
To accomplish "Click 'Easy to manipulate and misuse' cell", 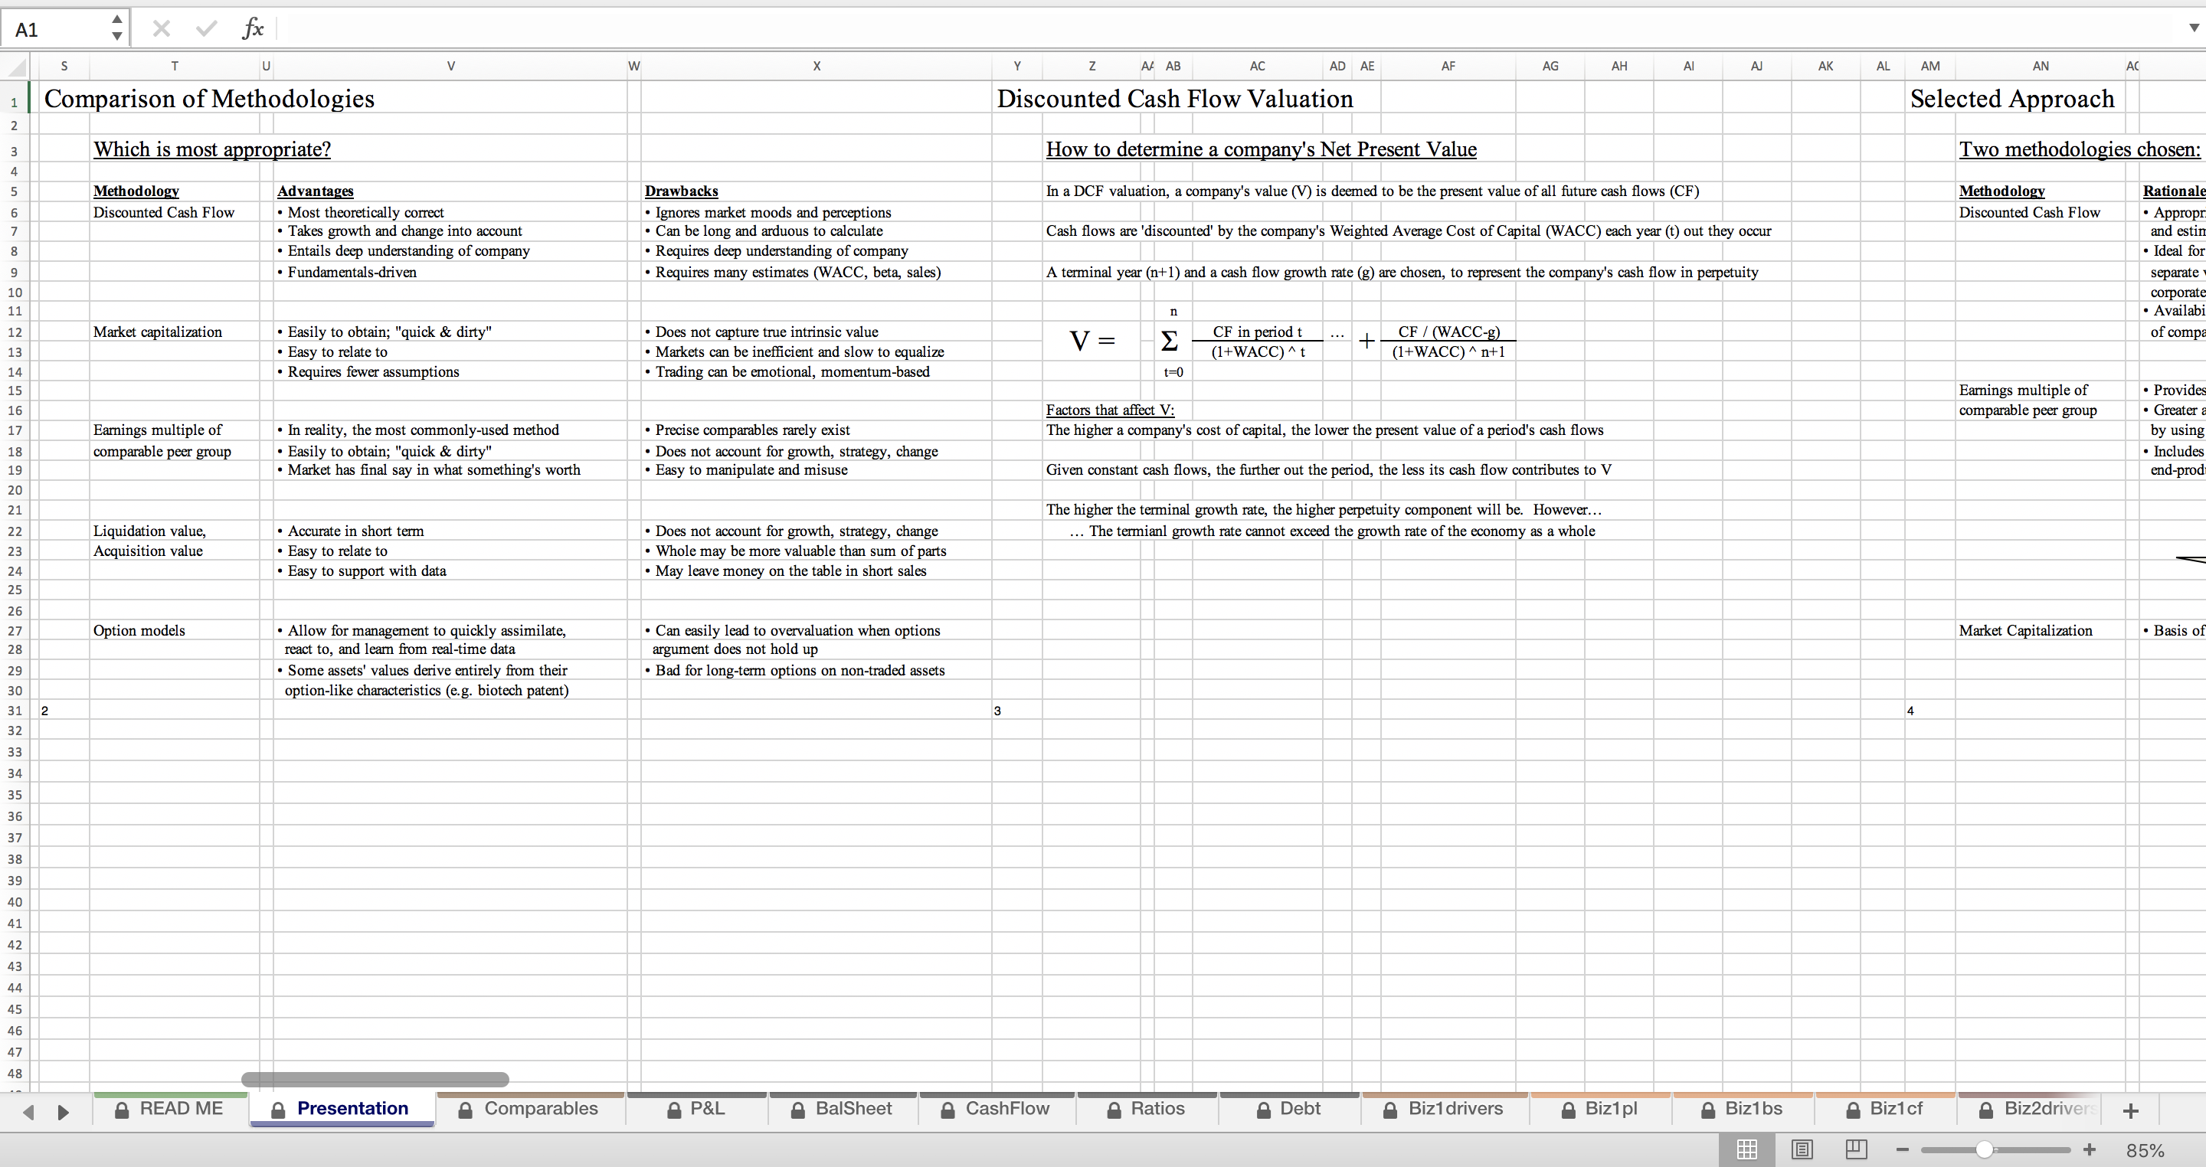I will coord(746,470).
